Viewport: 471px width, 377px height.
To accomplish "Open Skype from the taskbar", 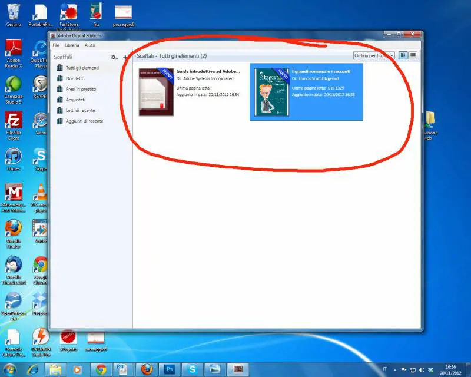I will coord(193,369).
